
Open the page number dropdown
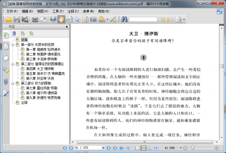[x=103, y=148]
